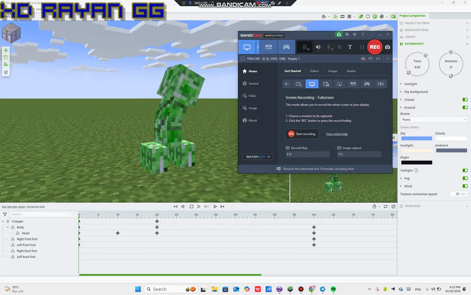The image size is (471, 295).
Task: Click the Start recording button
Action: (302, 134)
